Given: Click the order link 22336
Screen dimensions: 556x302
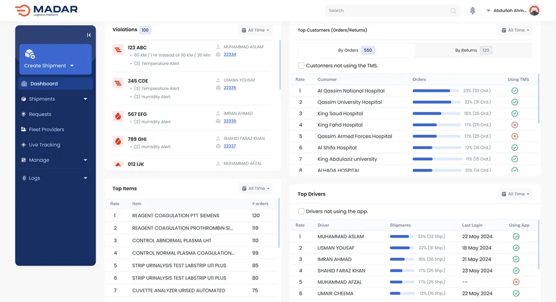Looking at the screenshot, I should click(x=229, y=121).
